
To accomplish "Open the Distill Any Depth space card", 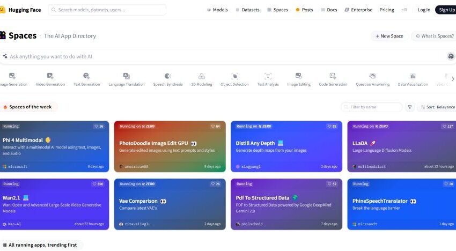I will point(286,146).
